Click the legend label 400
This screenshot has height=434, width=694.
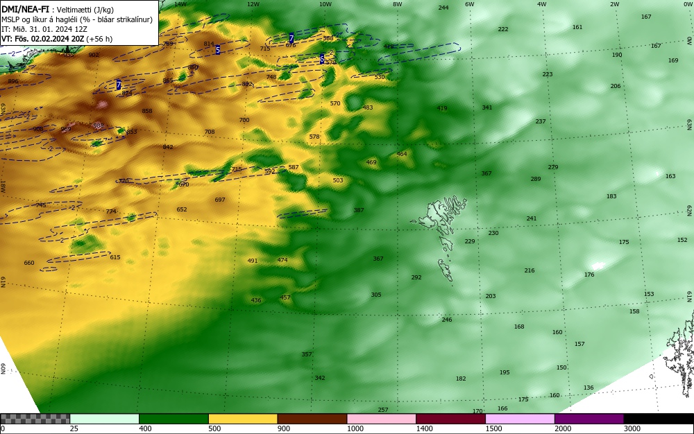pyautogui.click(x=145, y=428)
